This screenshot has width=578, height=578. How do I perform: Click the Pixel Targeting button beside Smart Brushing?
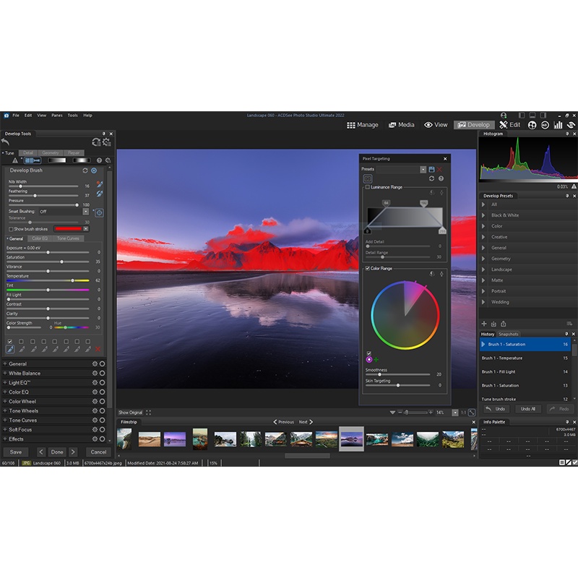pos(99,212)
